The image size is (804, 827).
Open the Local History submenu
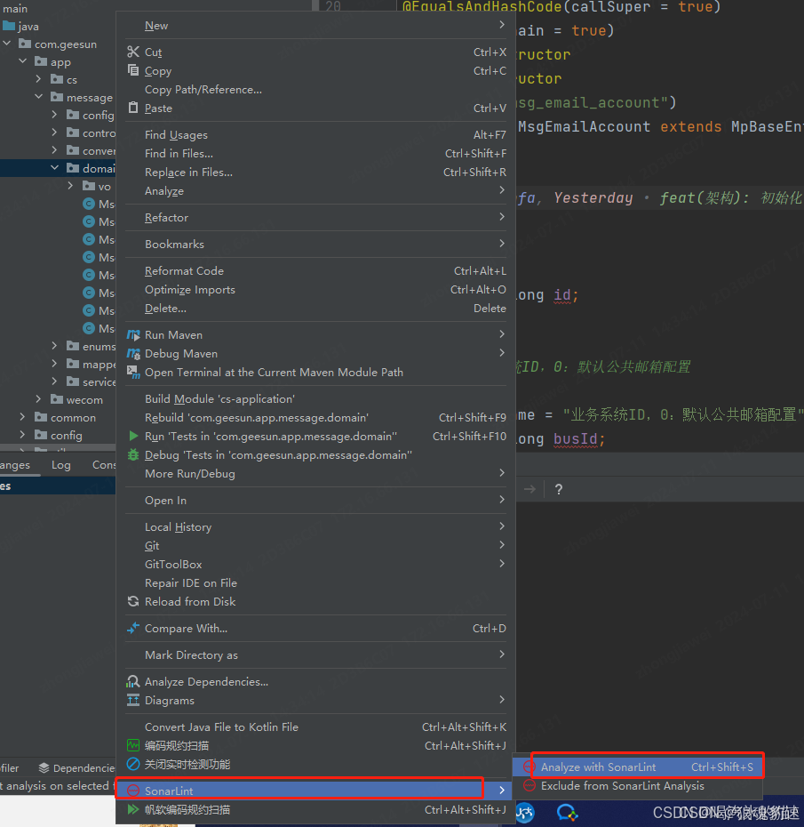[x=315, y=527]
